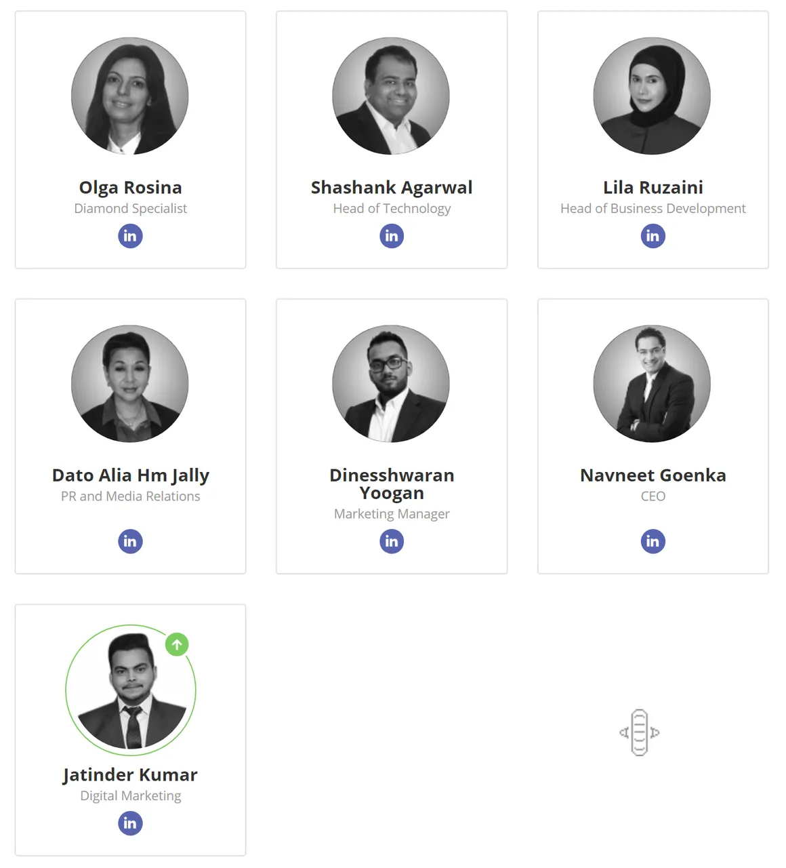Click Shashank Agarwal's profile photo

(x=391, y=96)
